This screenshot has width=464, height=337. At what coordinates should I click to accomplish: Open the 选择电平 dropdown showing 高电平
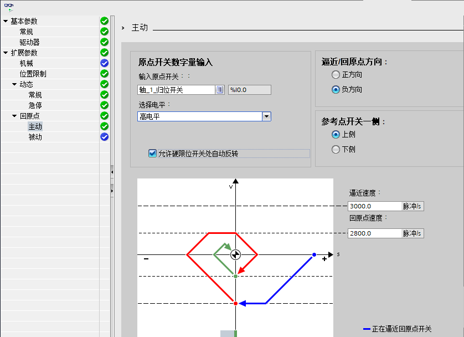pyautogui.click(x=266, y=116)
